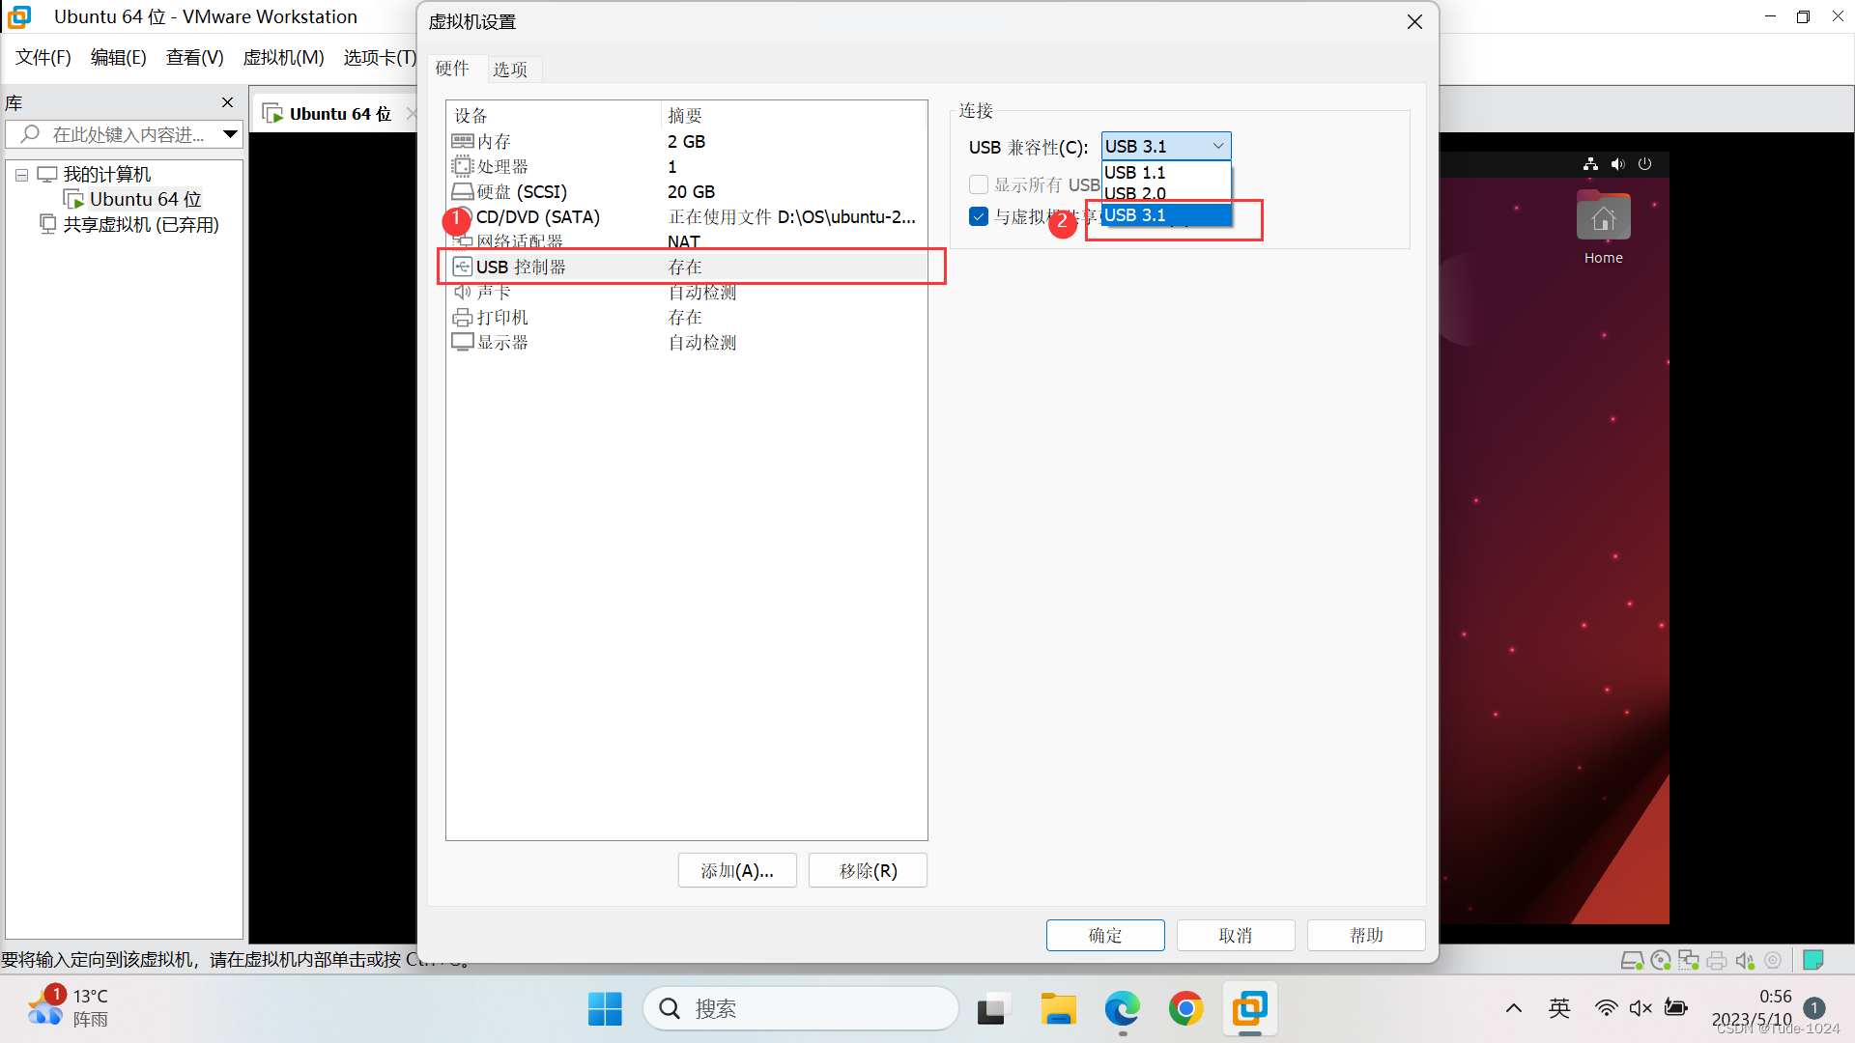Image resolution: width=1855 pixels, height=1043 pixels.
Task: Select the 硬盘 (SCSI) device row
Action: (x=522, y=192)
